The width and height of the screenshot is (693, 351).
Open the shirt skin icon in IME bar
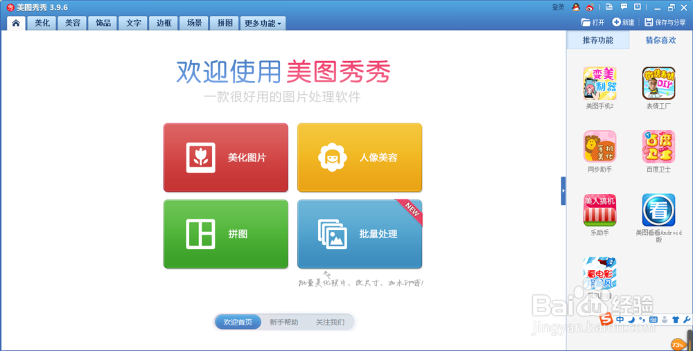point(676,320)
